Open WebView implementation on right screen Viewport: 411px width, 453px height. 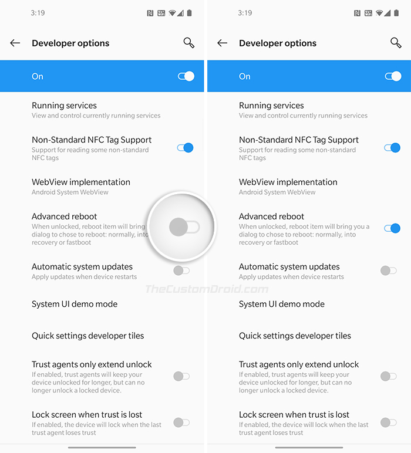(x=309, y=187)
